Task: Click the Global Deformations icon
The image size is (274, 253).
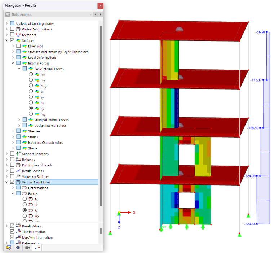Action: coord(18,29)
